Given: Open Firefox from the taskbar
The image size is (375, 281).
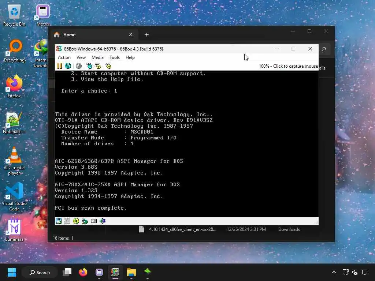Looking at the screenshot, I should tap(83, 272).
